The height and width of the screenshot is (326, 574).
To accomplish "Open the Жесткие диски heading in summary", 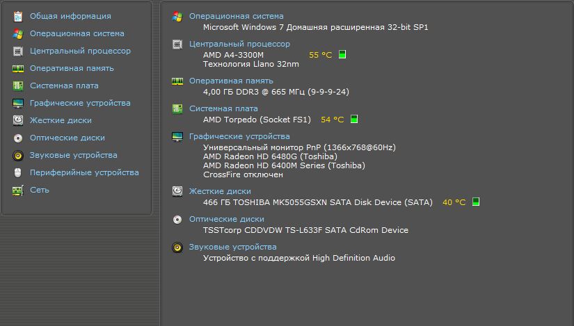I will click(220, 191).
